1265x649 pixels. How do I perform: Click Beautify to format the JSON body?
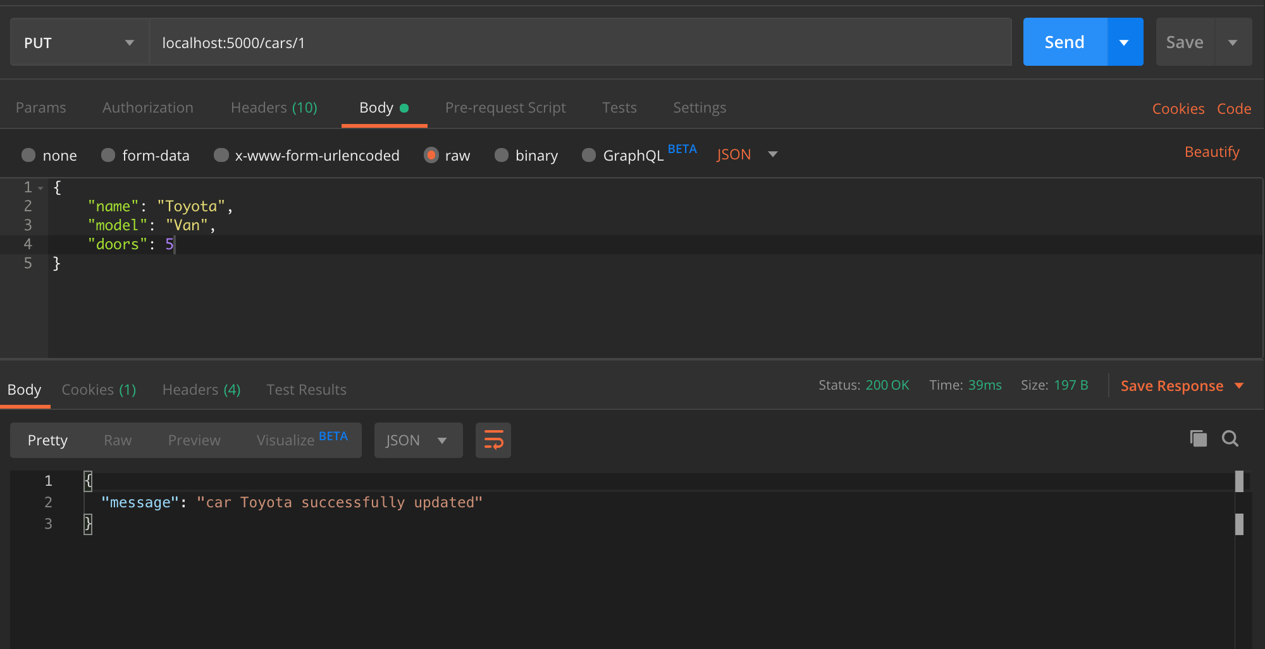click(x=1211, y=151)
